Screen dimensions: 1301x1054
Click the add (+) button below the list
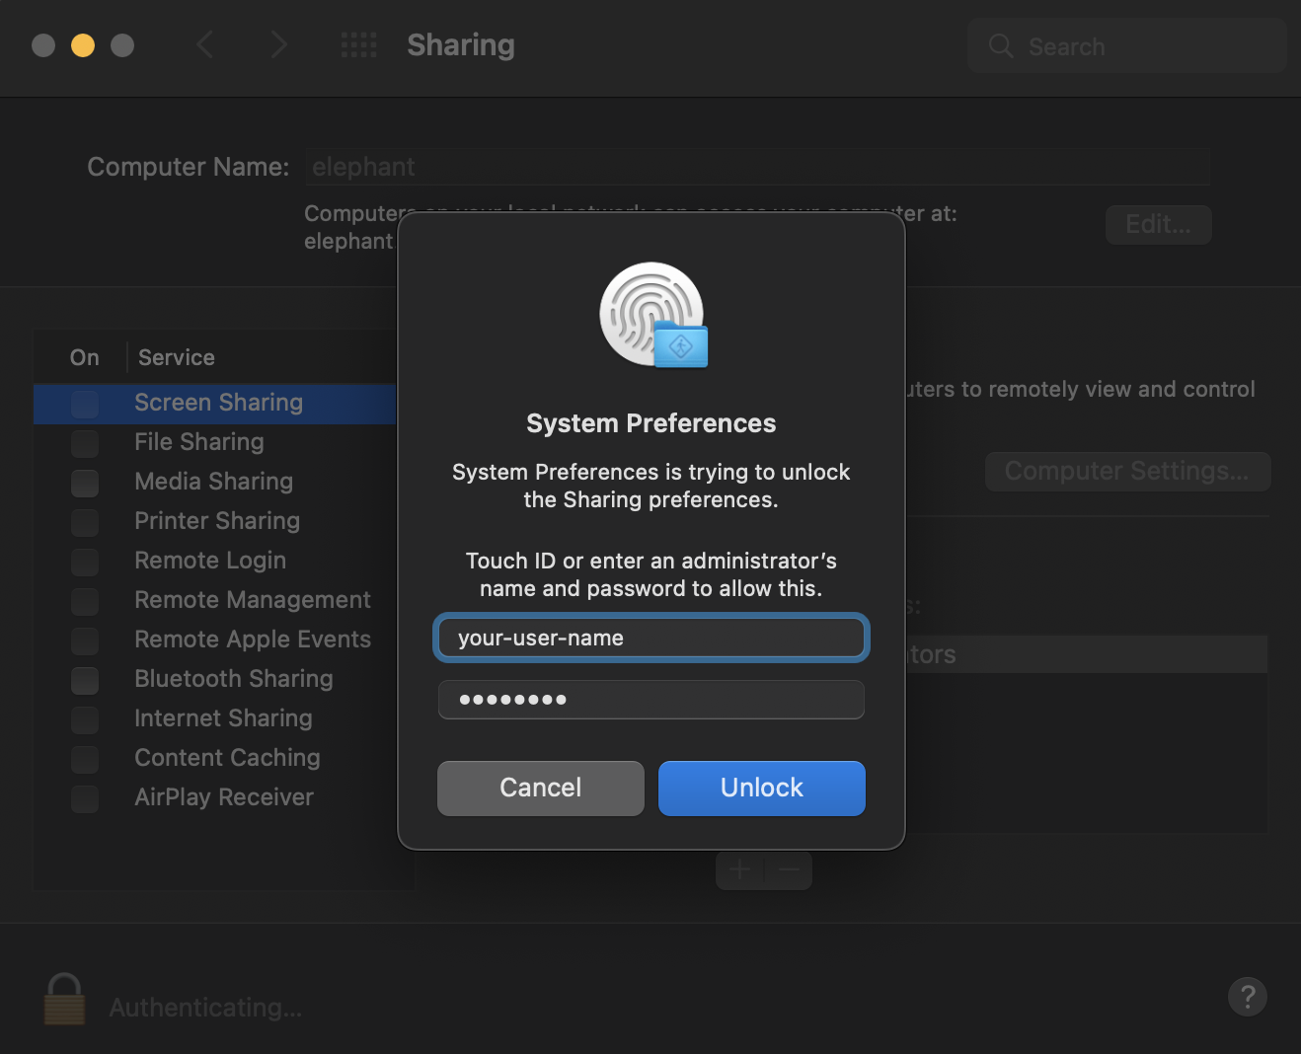coord(739,869)
